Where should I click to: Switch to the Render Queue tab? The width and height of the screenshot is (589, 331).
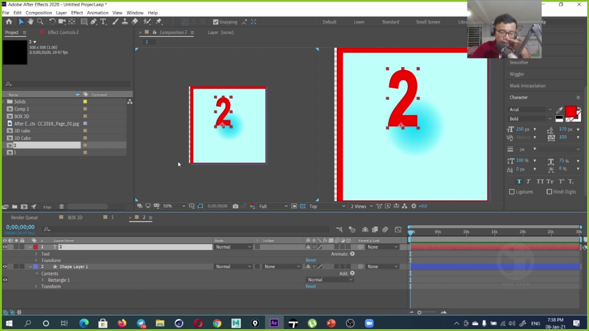[24, 217]
